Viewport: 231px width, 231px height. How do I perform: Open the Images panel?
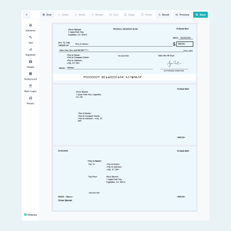30,62
